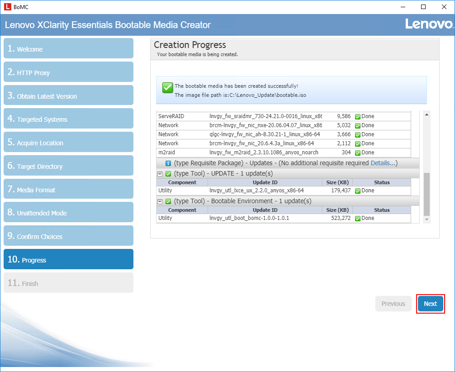
Task: Click Size (KB) header under Bootable Environment
Action: (x=337, y=210)
